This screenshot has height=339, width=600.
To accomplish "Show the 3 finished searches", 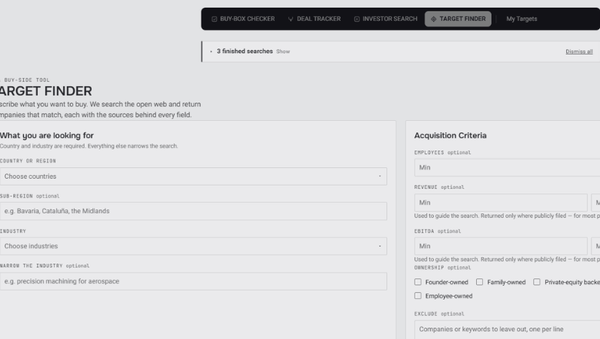I will pos(283,52).
